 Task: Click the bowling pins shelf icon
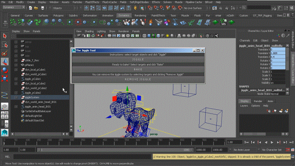coord(126,22)
